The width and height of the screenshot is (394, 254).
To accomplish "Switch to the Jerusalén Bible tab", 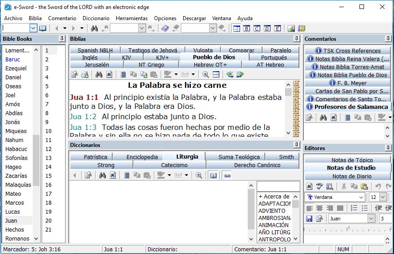I will (x=97, y=65).
